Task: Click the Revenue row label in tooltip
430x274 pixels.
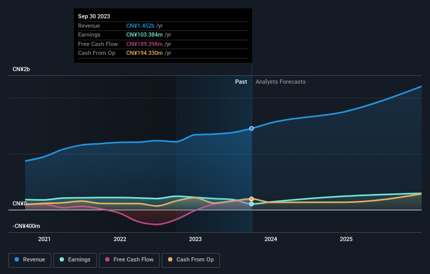Action: [89, 26]
